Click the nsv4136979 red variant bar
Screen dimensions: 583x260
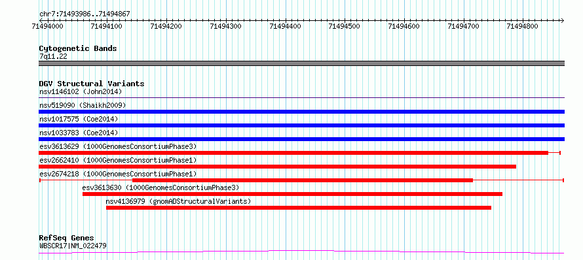(299, 208)
